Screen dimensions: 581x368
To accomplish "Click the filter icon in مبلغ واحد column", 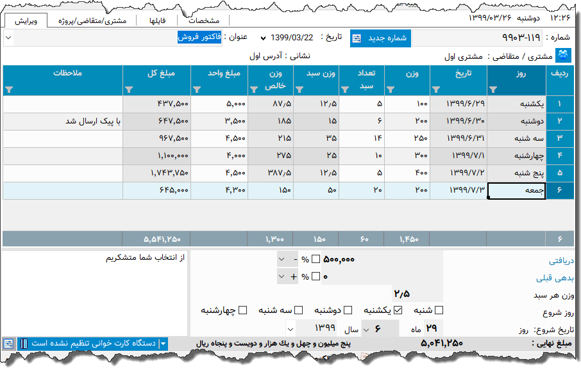I will [x=197, y=90].
